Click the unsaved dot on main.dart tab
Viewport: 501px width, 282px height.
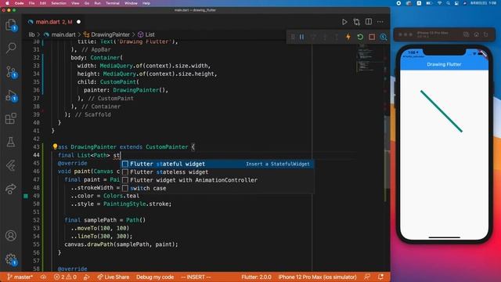pos(78,22)
